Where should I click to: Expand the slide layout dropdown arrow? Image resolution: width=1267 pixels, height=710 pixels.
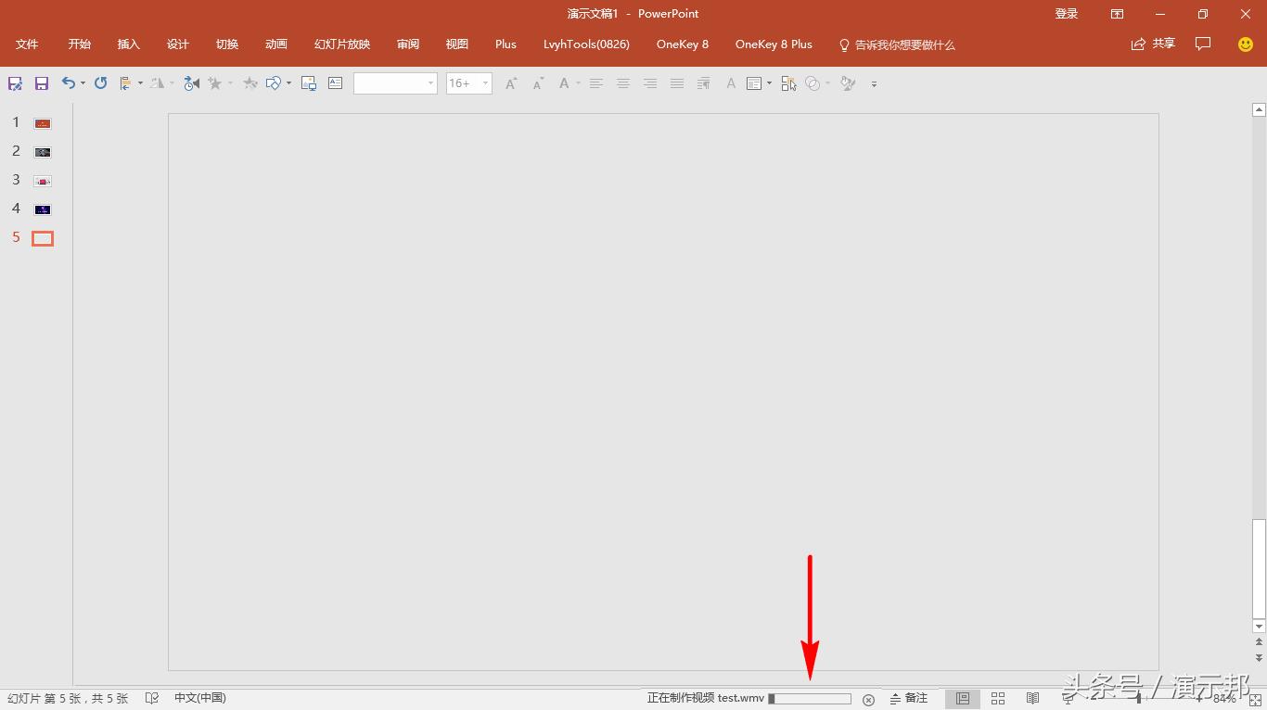tap(769, 83)
